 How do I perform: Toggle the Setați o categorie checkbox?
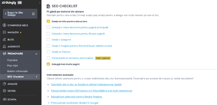(48, 40)
